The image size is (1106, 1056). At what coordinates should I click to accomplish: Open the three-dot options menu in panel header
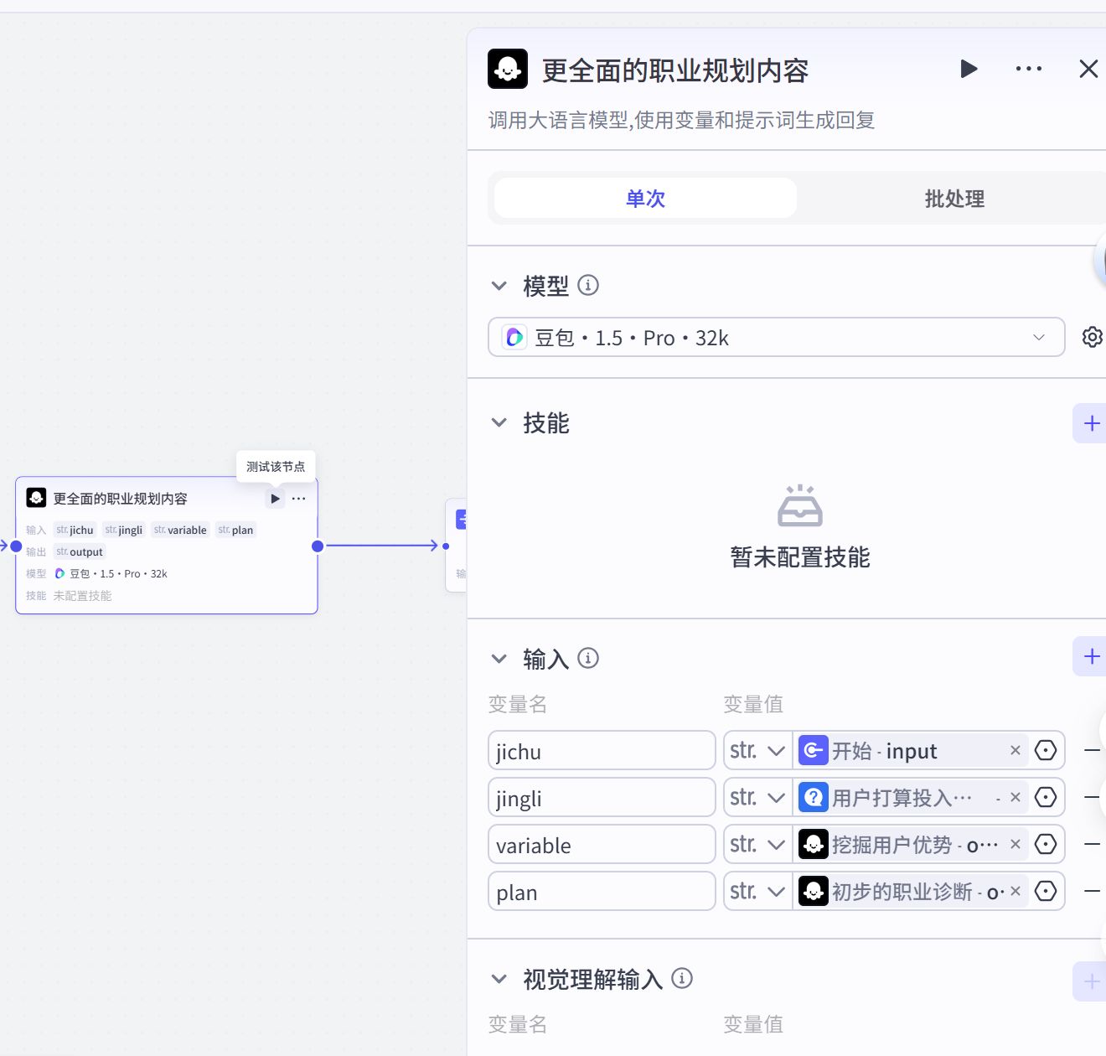(x=1028, y=69)
